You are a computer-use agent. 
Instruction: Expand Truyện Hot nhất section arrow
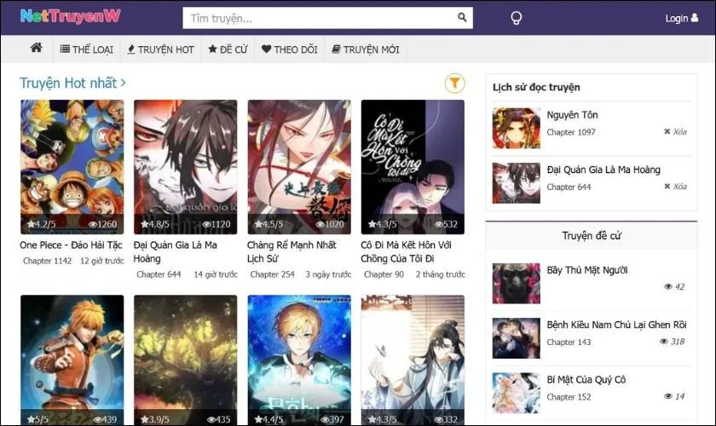pyautogui.click(x=123, y=83)
